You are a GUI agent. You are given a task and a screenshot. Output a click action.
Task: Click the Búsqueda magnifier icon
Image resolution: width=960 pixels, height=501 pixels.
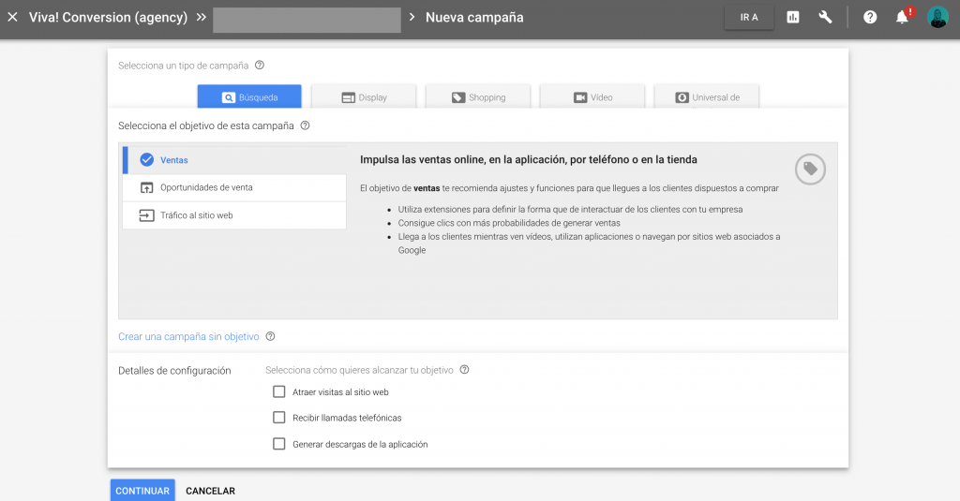pyautogui.click(x=229, y=97)
